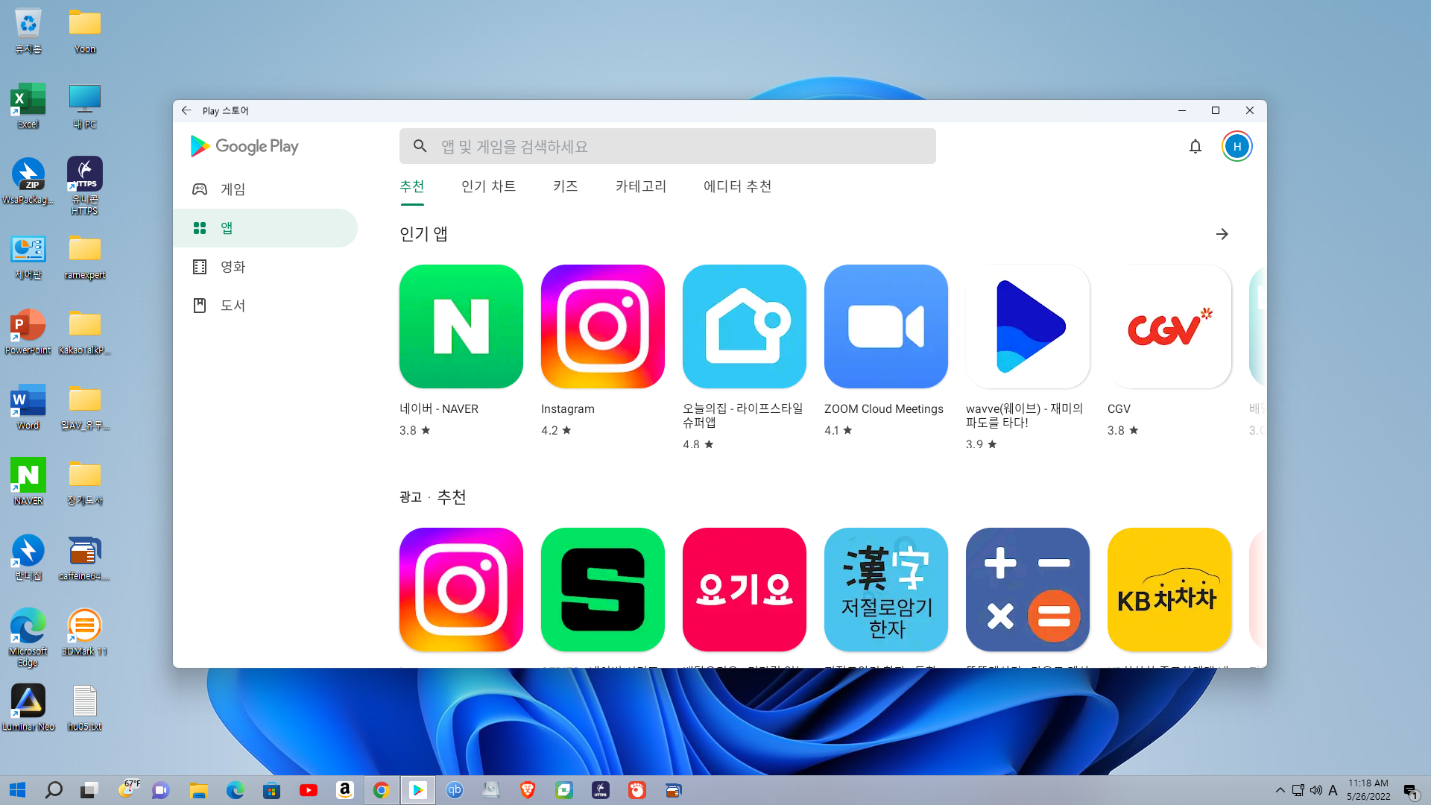Click the wavve app title text
1431x805 pixels.
click(1024, 416)
